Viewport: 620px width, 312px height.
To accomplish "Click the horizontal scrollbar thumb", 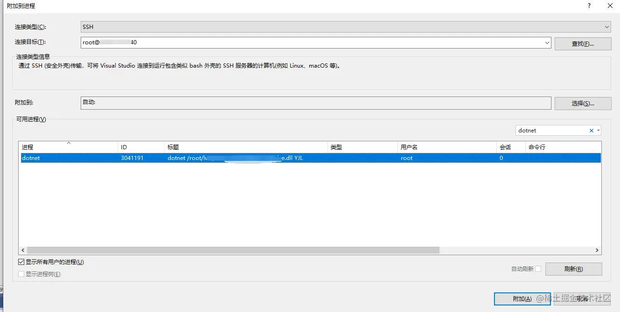I will pos(233,250).
